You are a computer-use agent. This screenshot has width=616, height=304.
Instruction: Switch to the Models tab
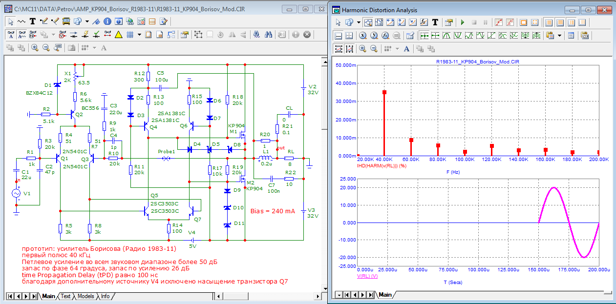(x=86, y=296)
